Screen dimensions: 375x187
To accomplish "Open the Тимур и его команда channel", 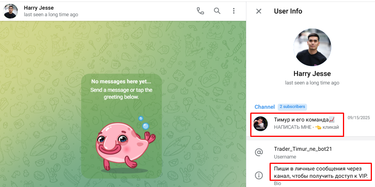I will [304, 120].
